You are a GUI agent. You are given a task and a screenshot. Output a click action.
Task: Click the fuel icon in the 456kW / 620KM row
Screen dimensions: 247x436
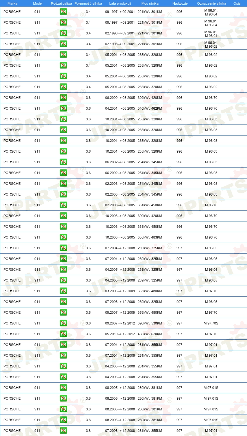point(63,334)
